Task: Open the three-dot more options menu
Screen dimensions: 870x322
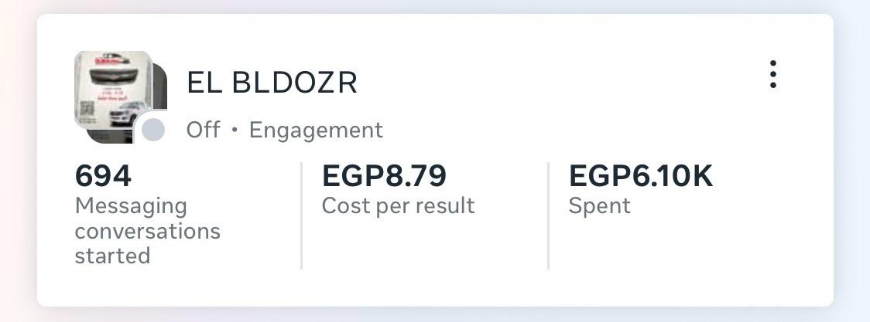Action: tap(772, 75)
